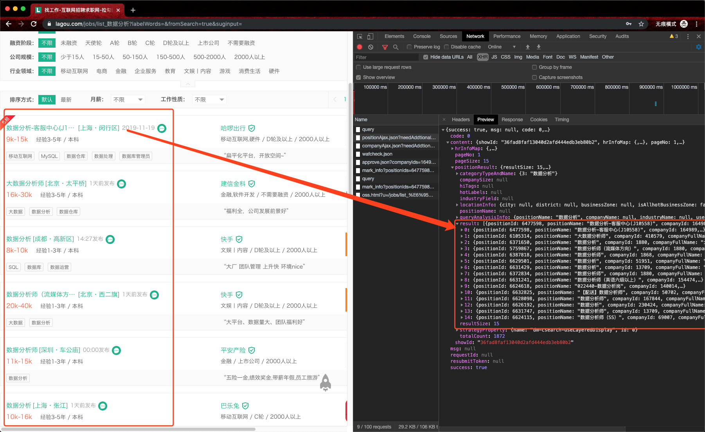This screenshot has width=705, height=432.
Task: Expand hrInfoMap in JSON preview
Action: [x=453, y=149]
